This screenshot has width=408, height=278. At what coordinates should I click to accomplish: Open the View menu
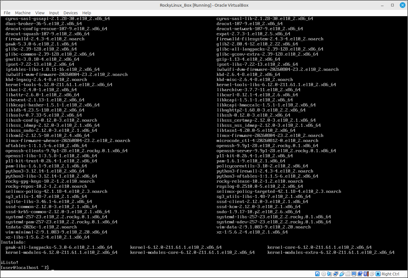40,13
